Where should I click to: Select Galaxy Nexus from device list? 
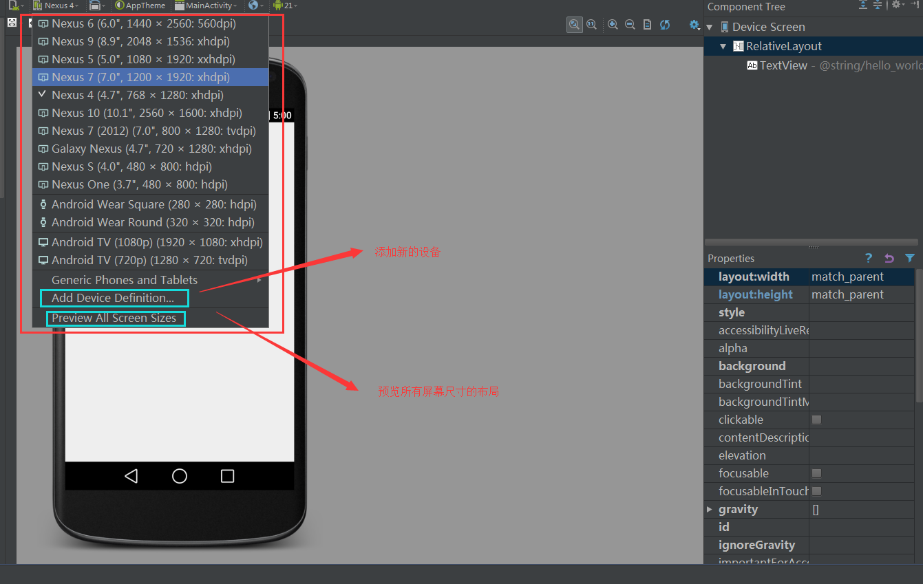click(150, 149)
